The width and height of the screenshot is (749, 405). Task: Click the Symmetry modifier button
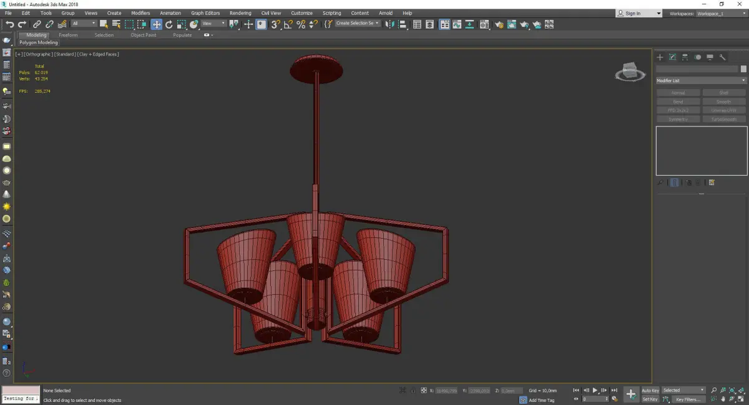coord(678,119)
